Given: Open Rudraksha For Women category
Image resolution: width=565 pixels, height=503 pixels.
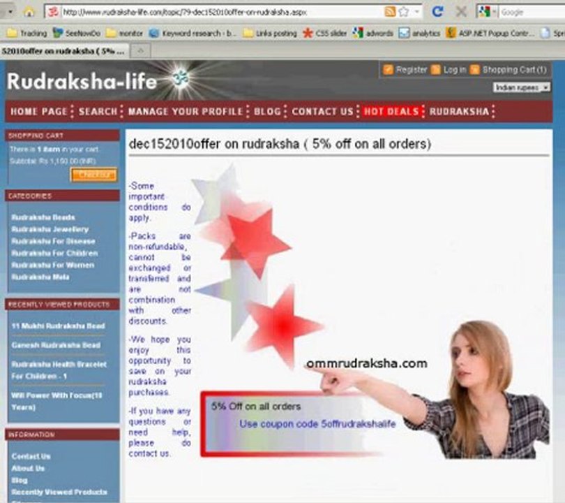Looking at the screenshot, I should click(52, 265).
